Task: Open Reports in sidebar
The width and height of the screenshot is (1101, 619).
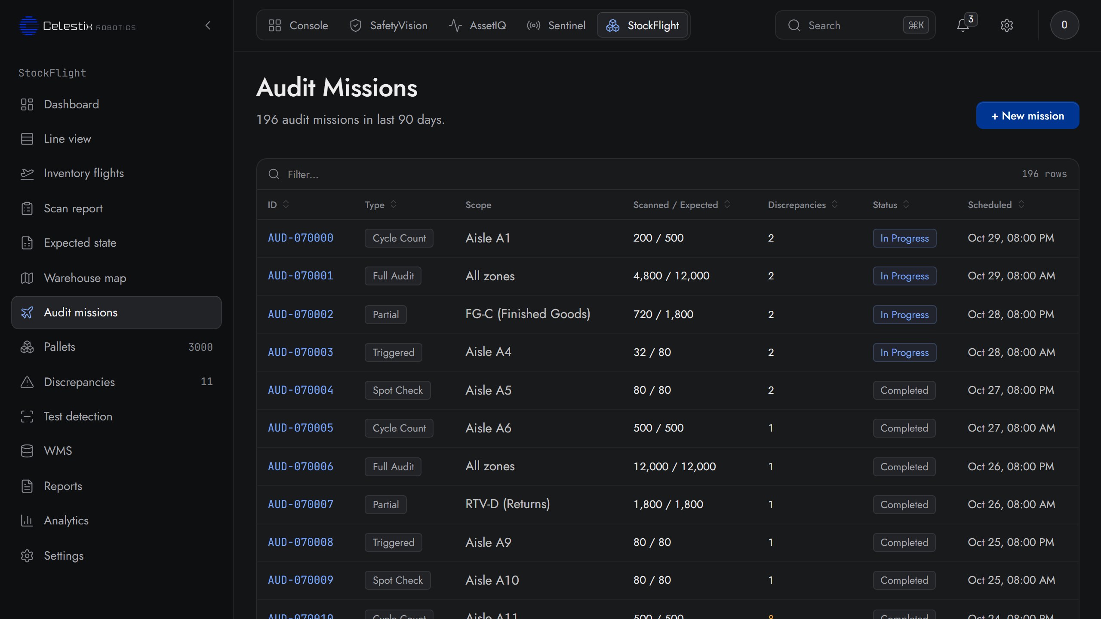Action: click(117, 486)
